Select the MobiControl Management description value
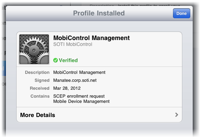201x137 pixels. click(79, 72)
